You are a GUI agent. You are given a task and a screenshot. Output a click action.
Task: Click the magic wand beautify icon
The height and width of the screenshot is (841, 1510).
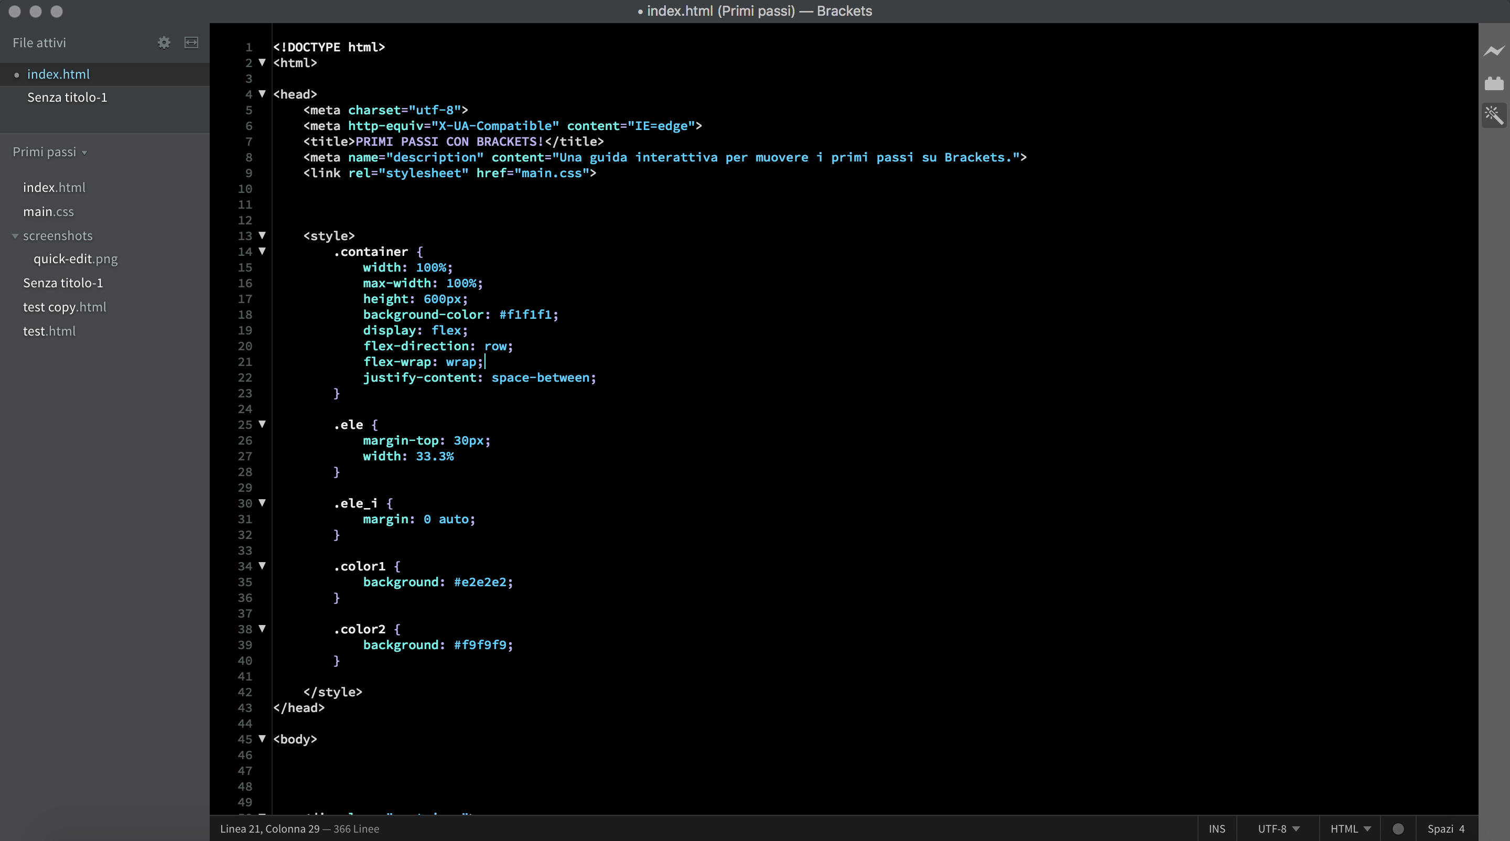[1494, 115]
